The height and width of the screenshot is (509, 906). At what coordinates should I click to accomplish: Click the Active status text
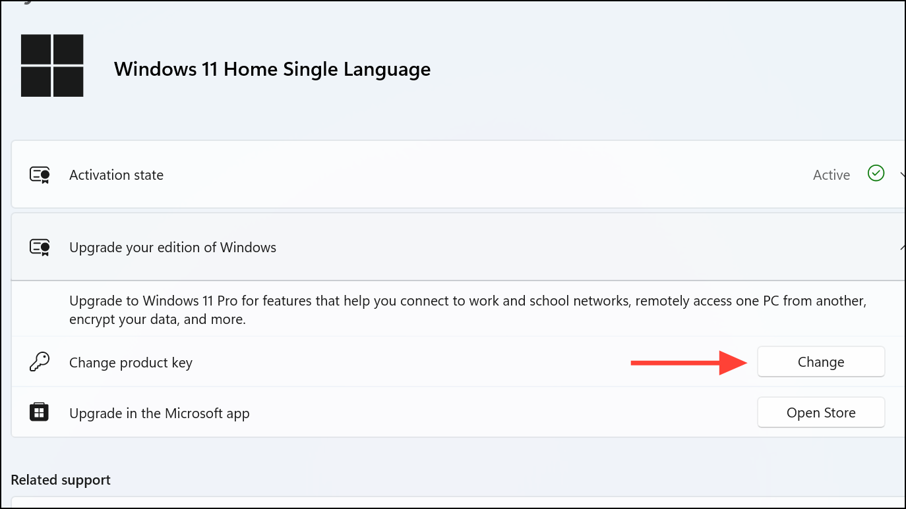point(831,175)
